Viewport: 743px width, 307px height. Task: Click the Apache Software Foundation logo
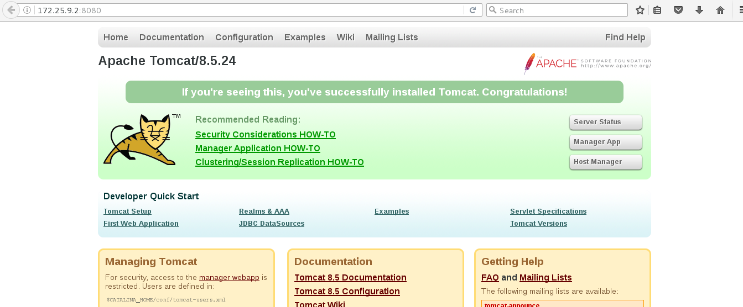coord(588,63)
